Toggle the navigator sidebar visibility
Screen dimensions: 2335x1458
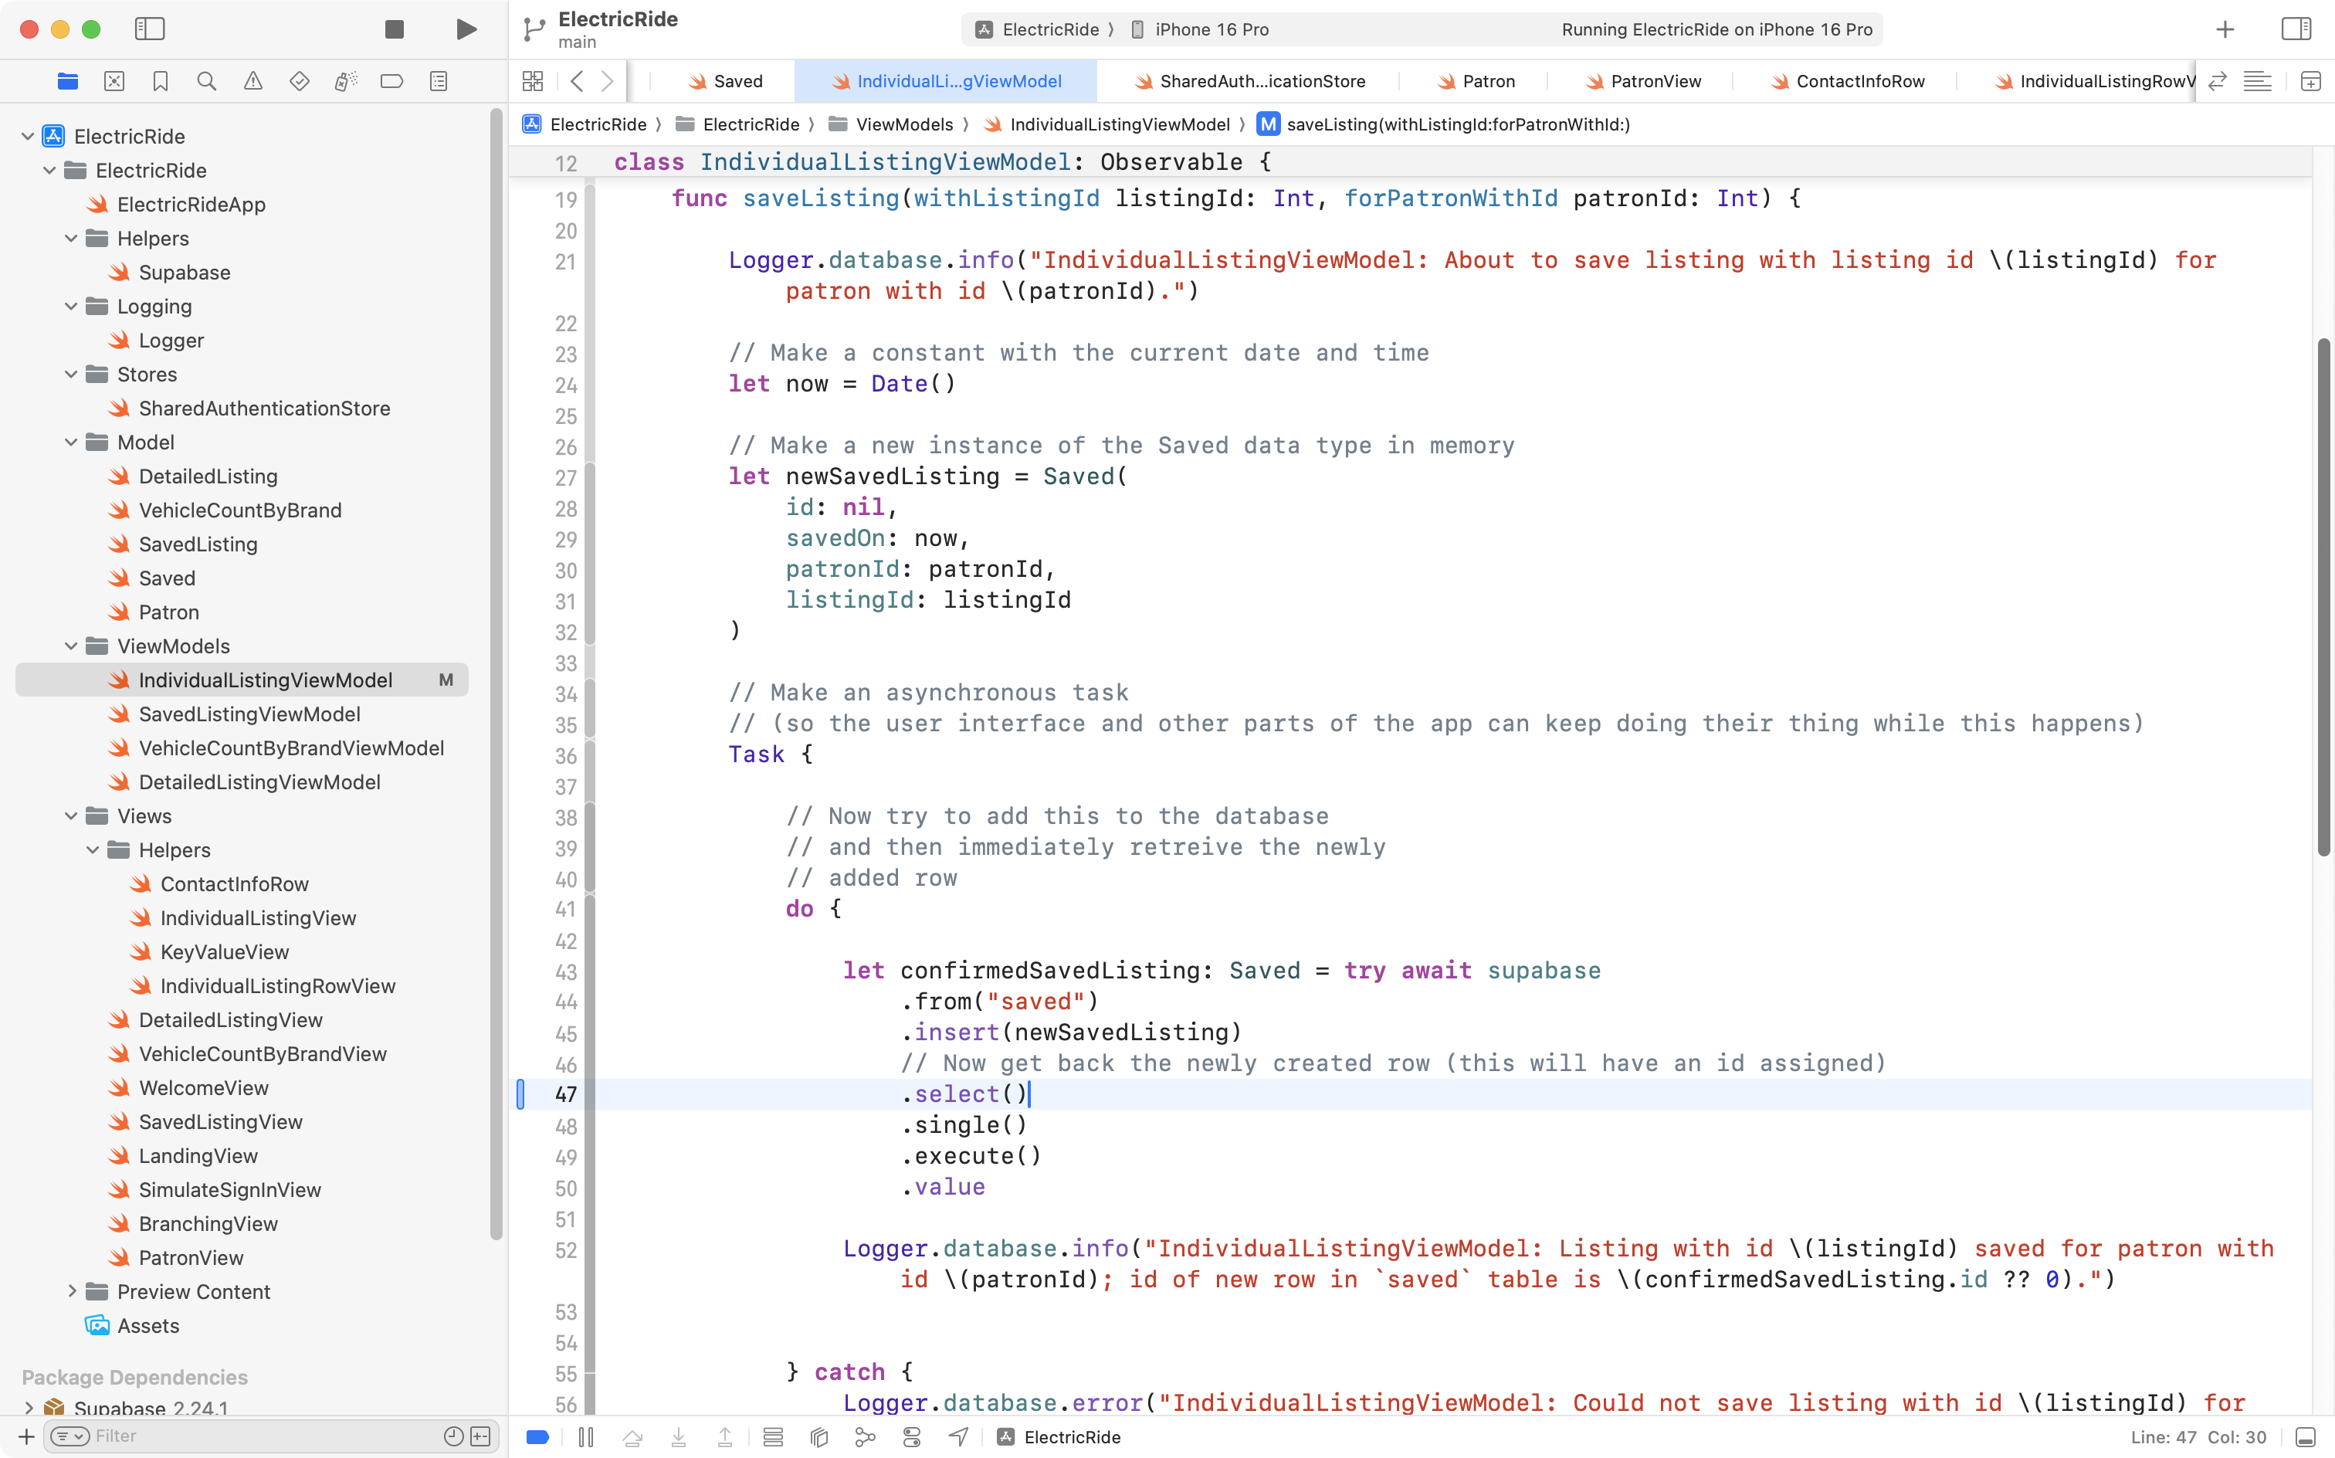click(x=150, y=29)
